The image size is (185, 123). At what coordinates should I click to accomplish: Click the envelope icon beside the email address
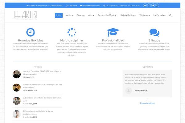(81, 6)
